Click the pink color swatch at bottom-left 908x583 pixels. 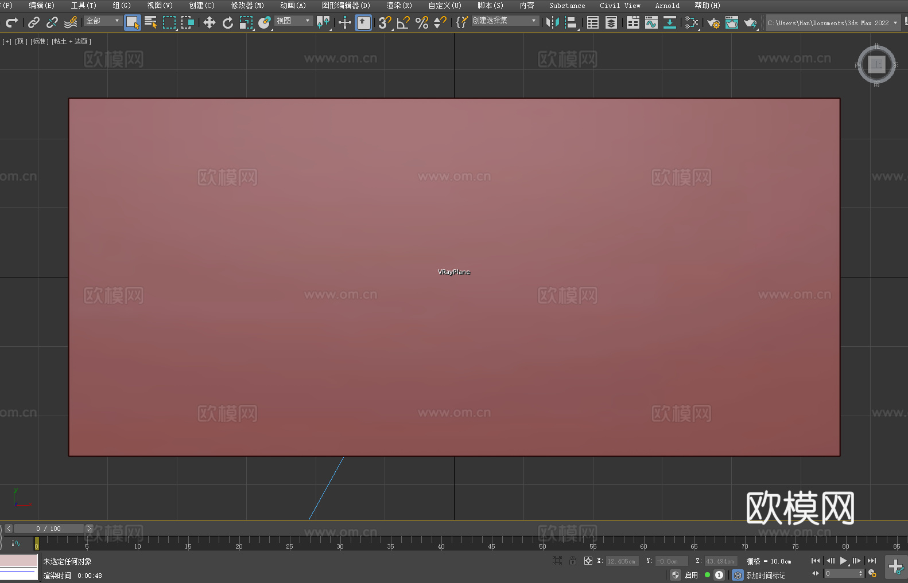click(x=18, y=560)
